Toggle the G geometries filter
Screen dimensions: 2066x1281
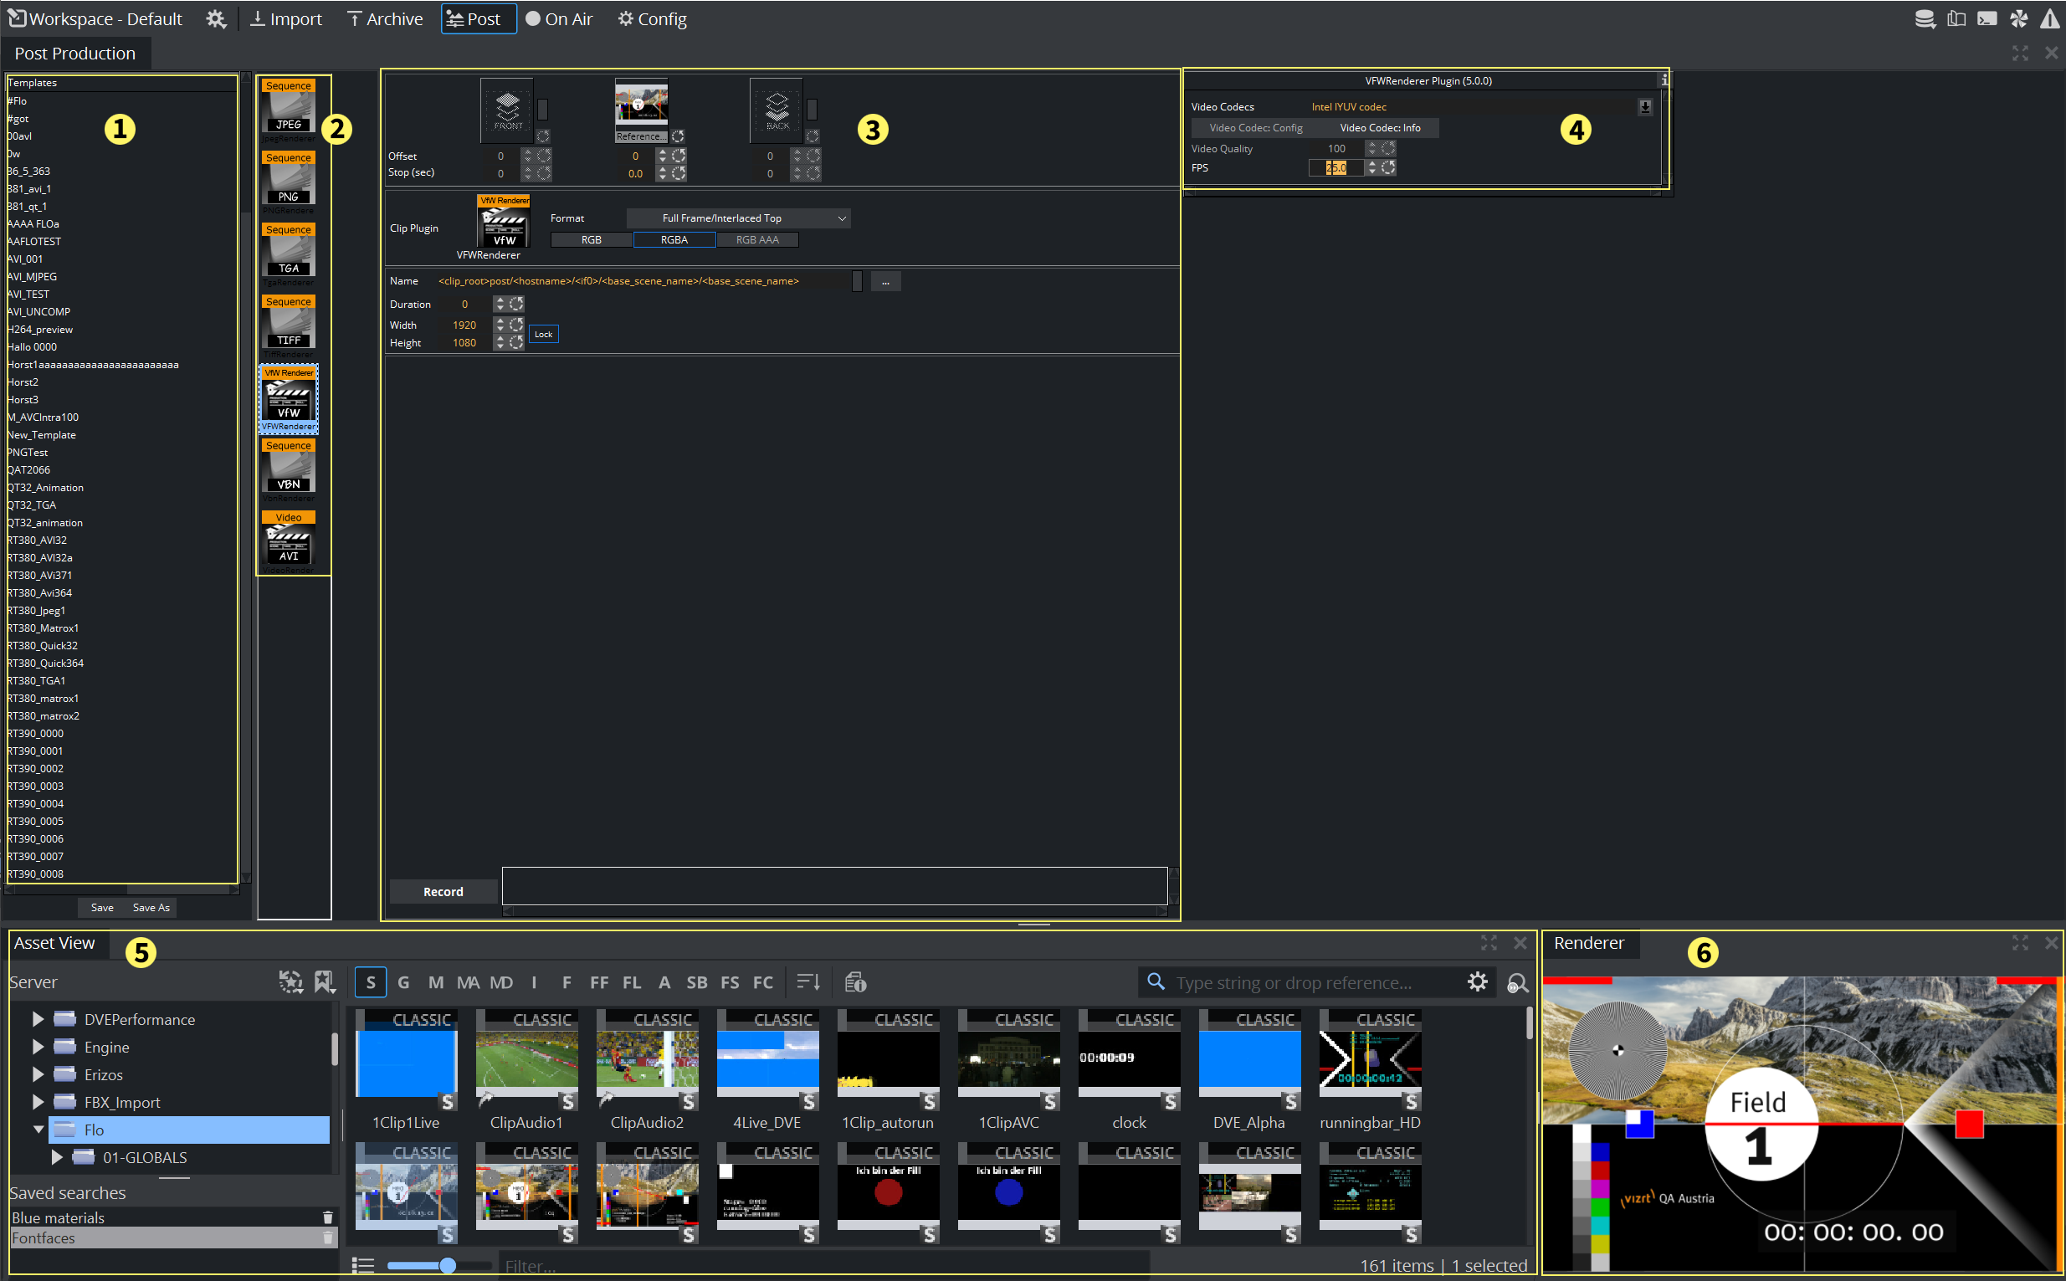[x=403, y=982]
